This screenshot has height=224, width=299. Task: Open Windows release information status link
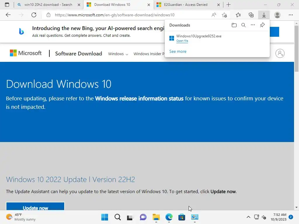tap(139, 99)
